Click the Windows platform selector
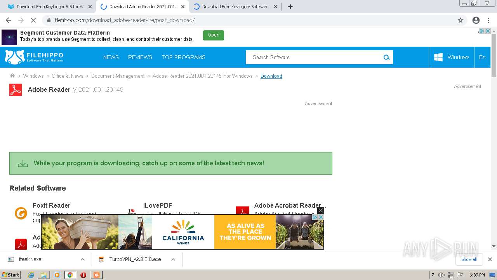This screenshot has height=280, width=497. point(452,57)
